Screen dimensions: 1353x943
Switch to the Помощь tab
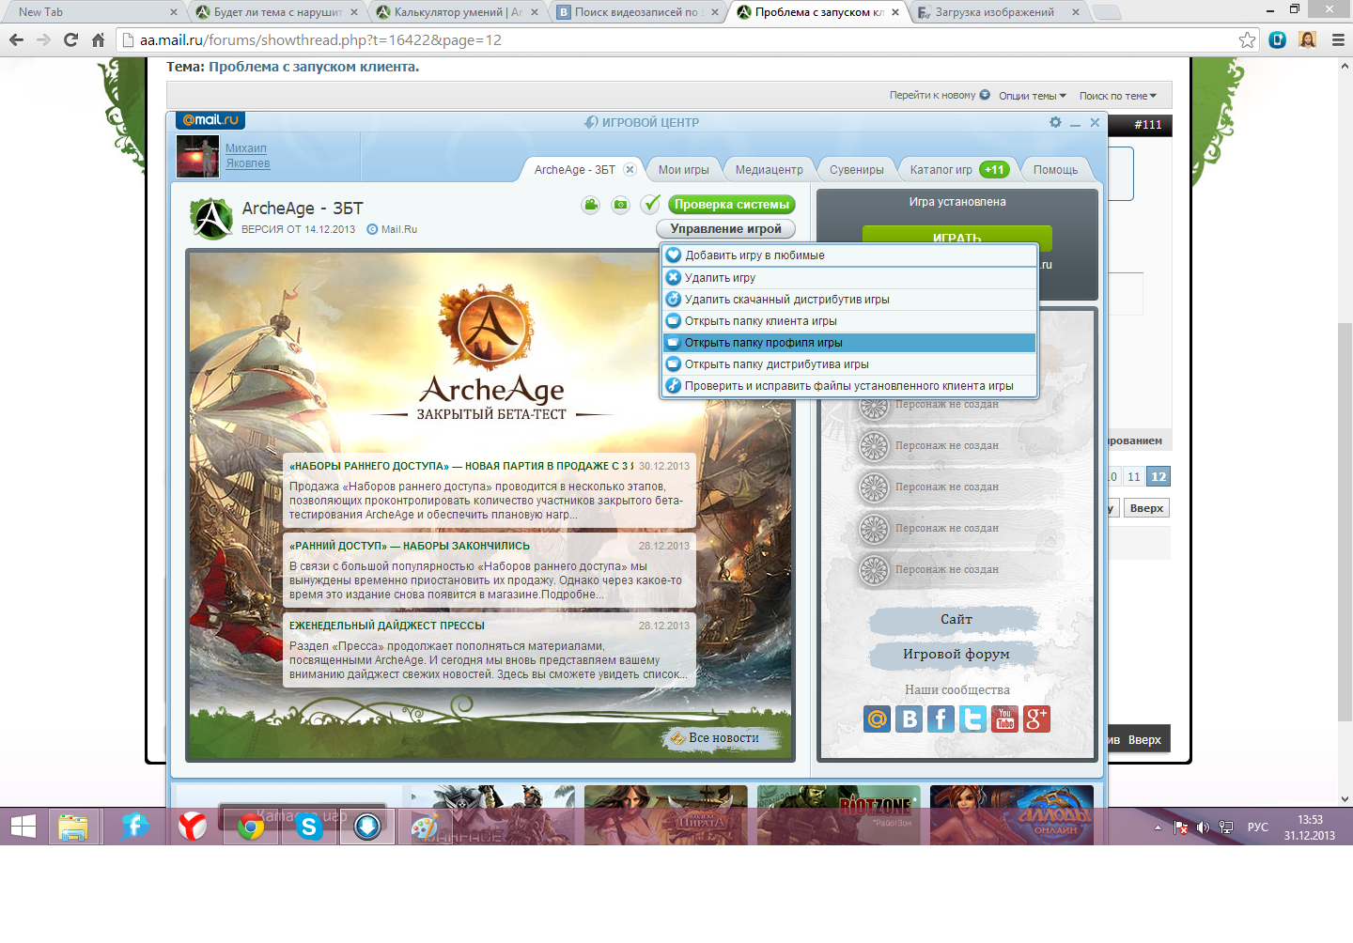(x=1055, y=170)
